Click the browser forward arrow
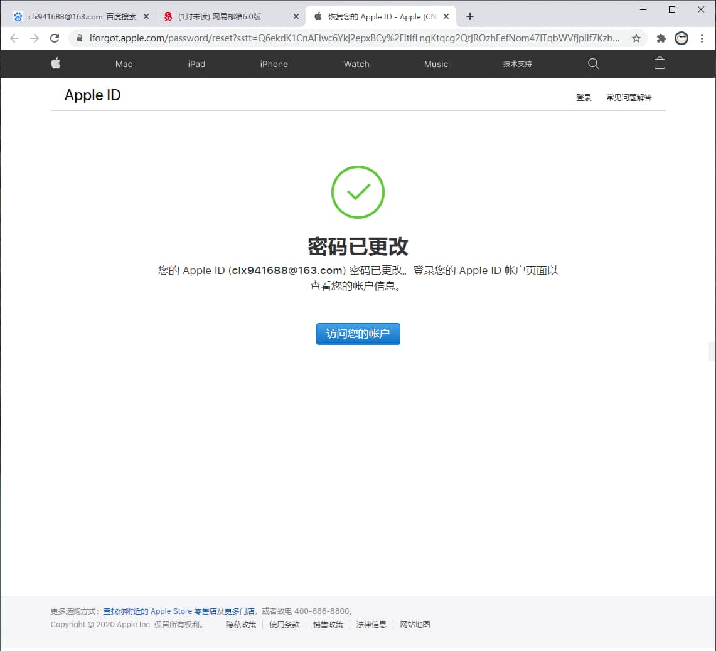 click(35, 38)
